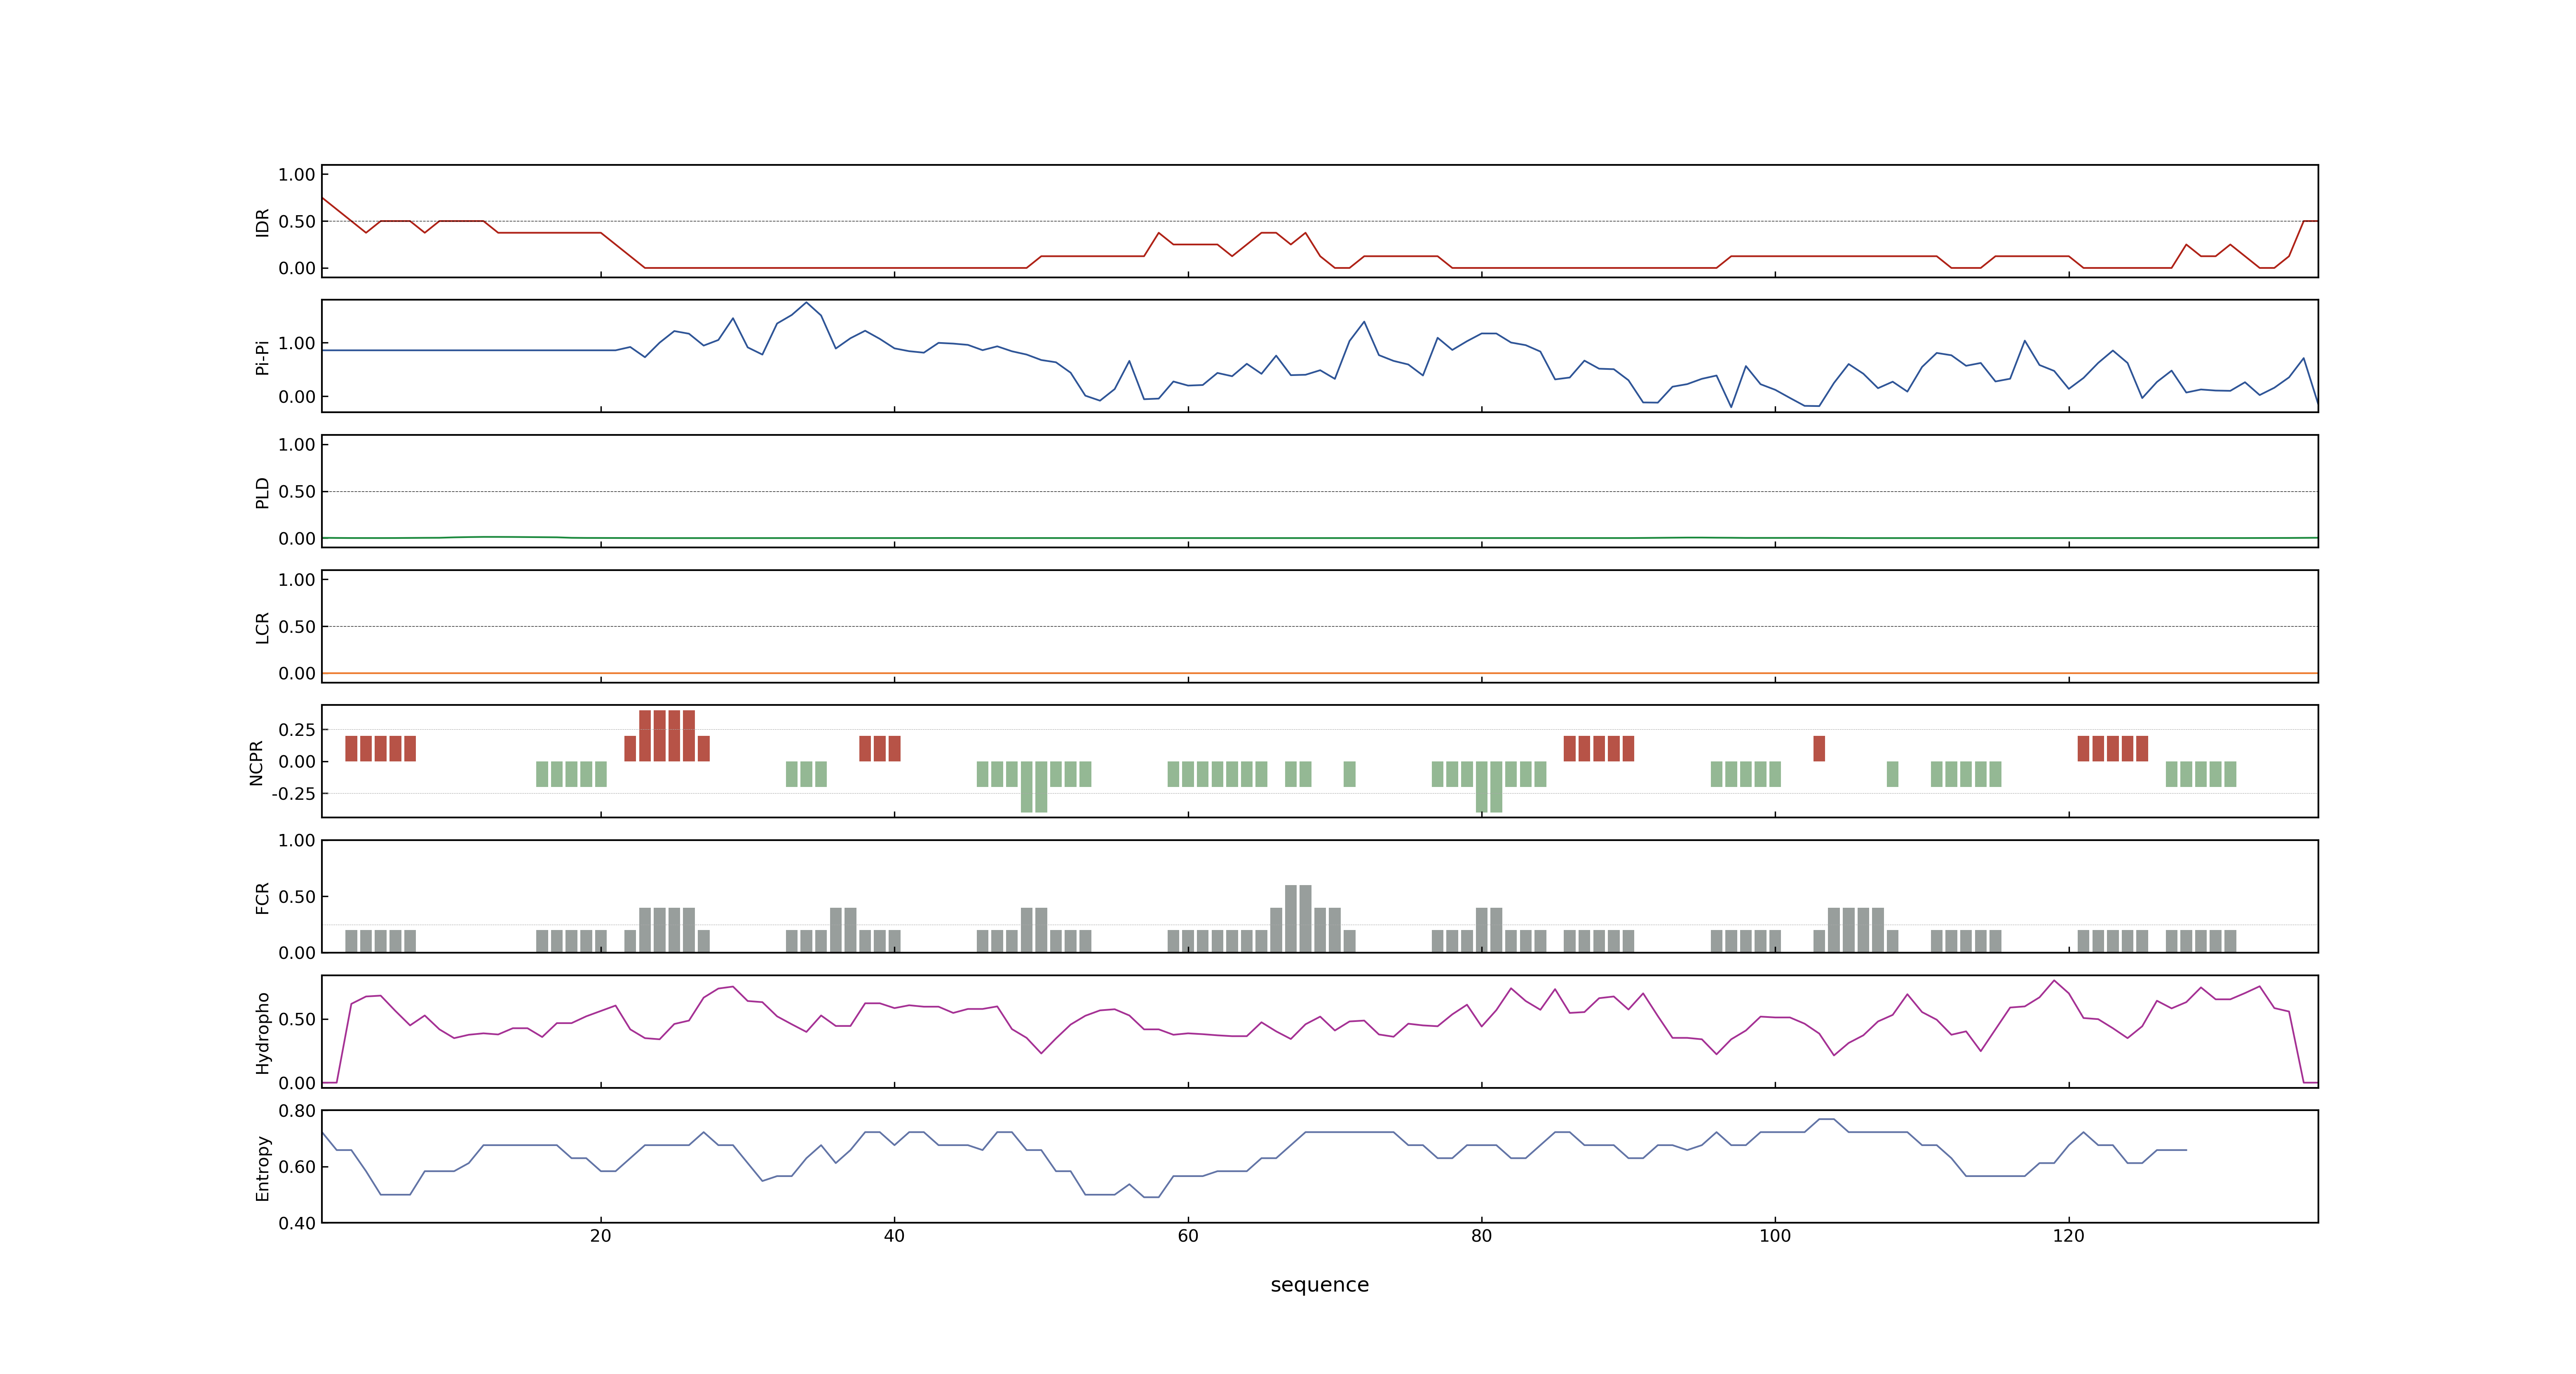Click x-axis tick label 40

(x=894, y=1235)
